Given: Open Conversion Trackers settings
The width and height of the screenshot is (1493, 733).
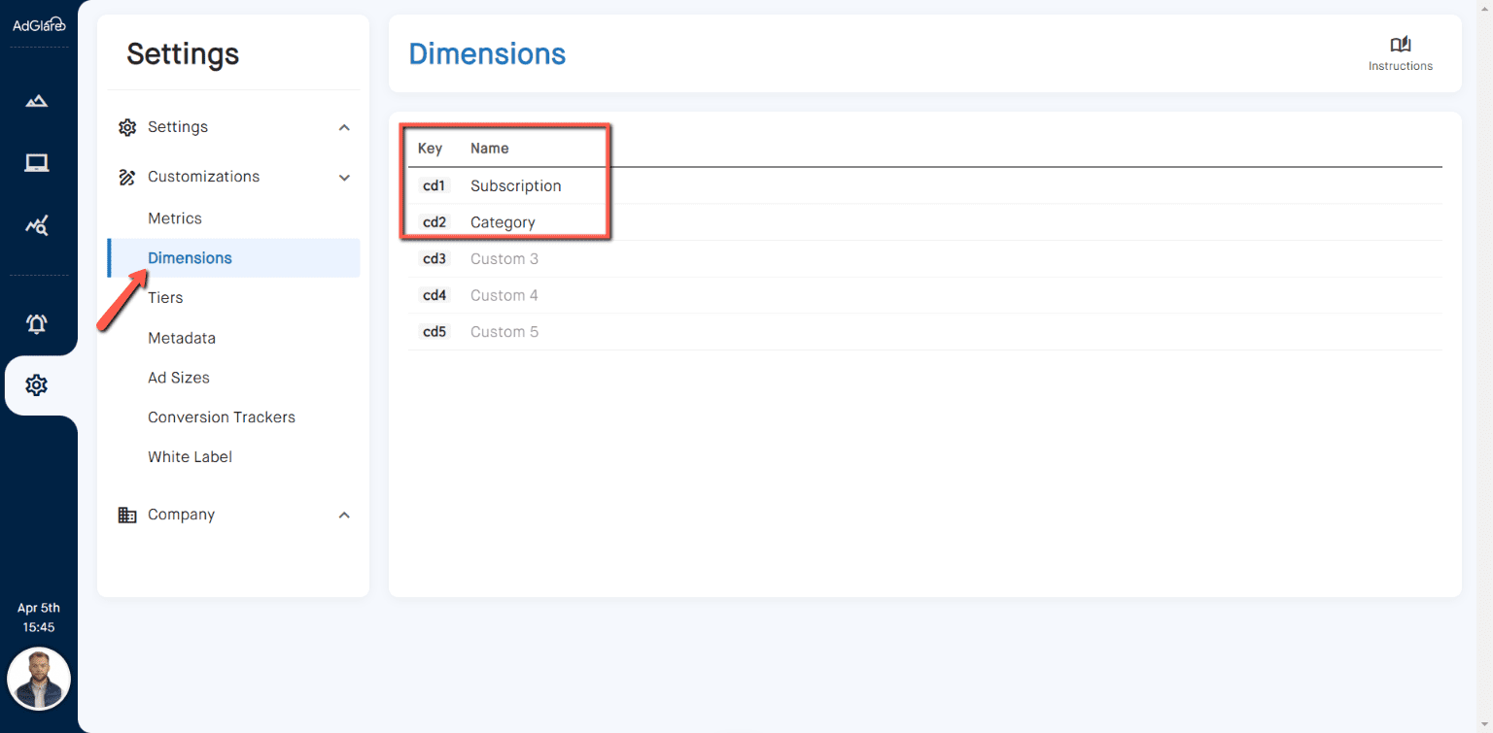Looking at the screenshot, I should pos(221,416).
